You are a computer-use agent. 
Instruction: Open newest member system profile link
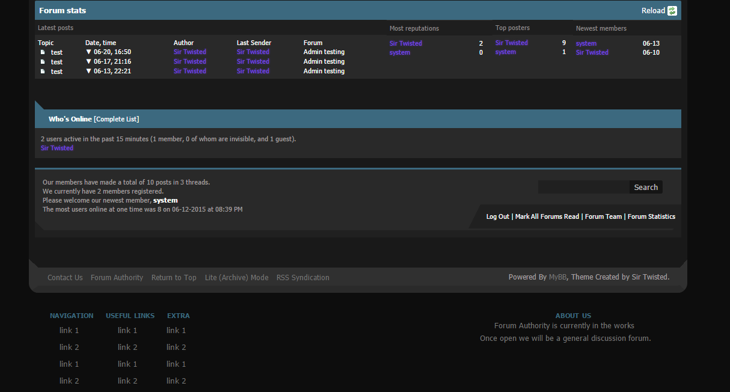pos(165,200)
